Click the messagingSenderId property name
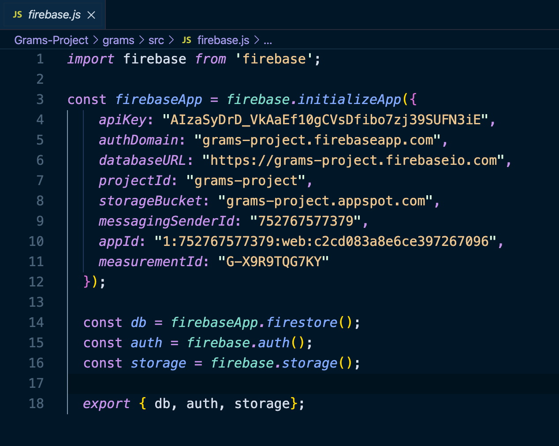This screenshot has height=446, width=559. [166, 221]
